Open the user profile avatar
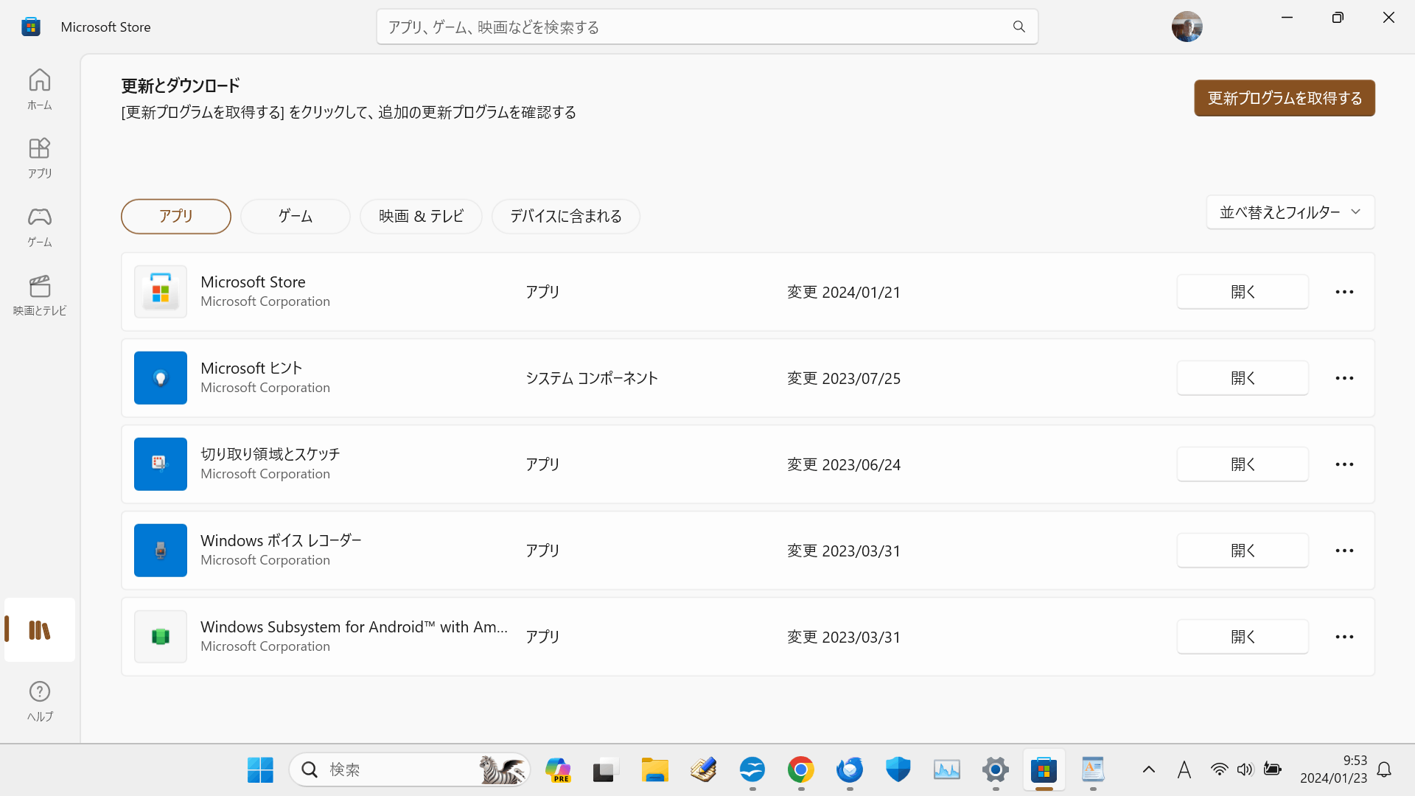Viewport: 1415px width, 796px height. [1187, 27]
